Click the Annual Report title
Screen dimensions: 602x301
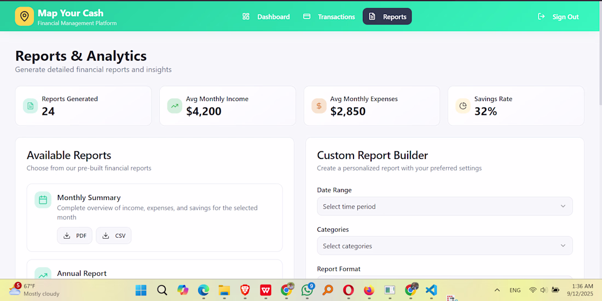[82, 273]
